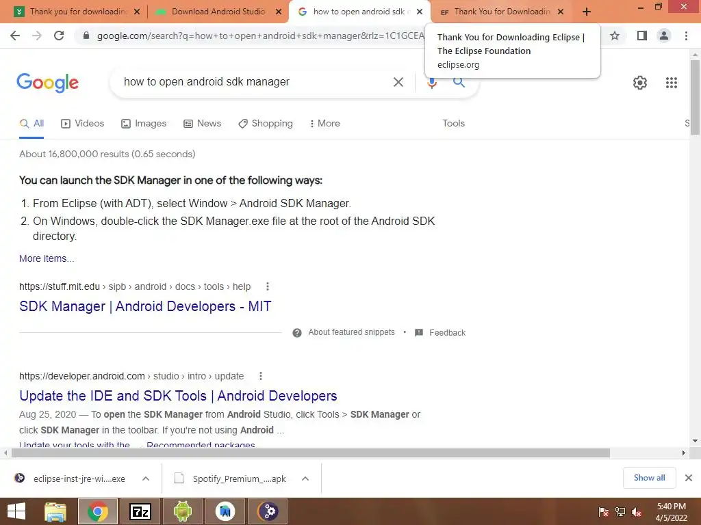This screenshot has width=701, height=525.
Task: Open Update the IDE and SDK Tools result
Action: [178, 396]
